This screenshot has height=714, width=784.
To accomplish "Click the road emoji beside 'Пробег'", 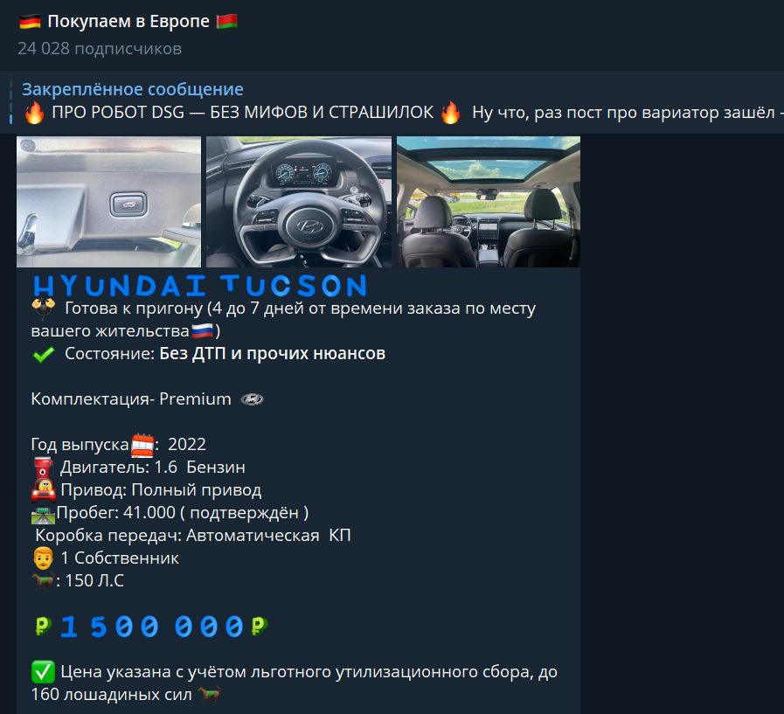I will [43, 513].
